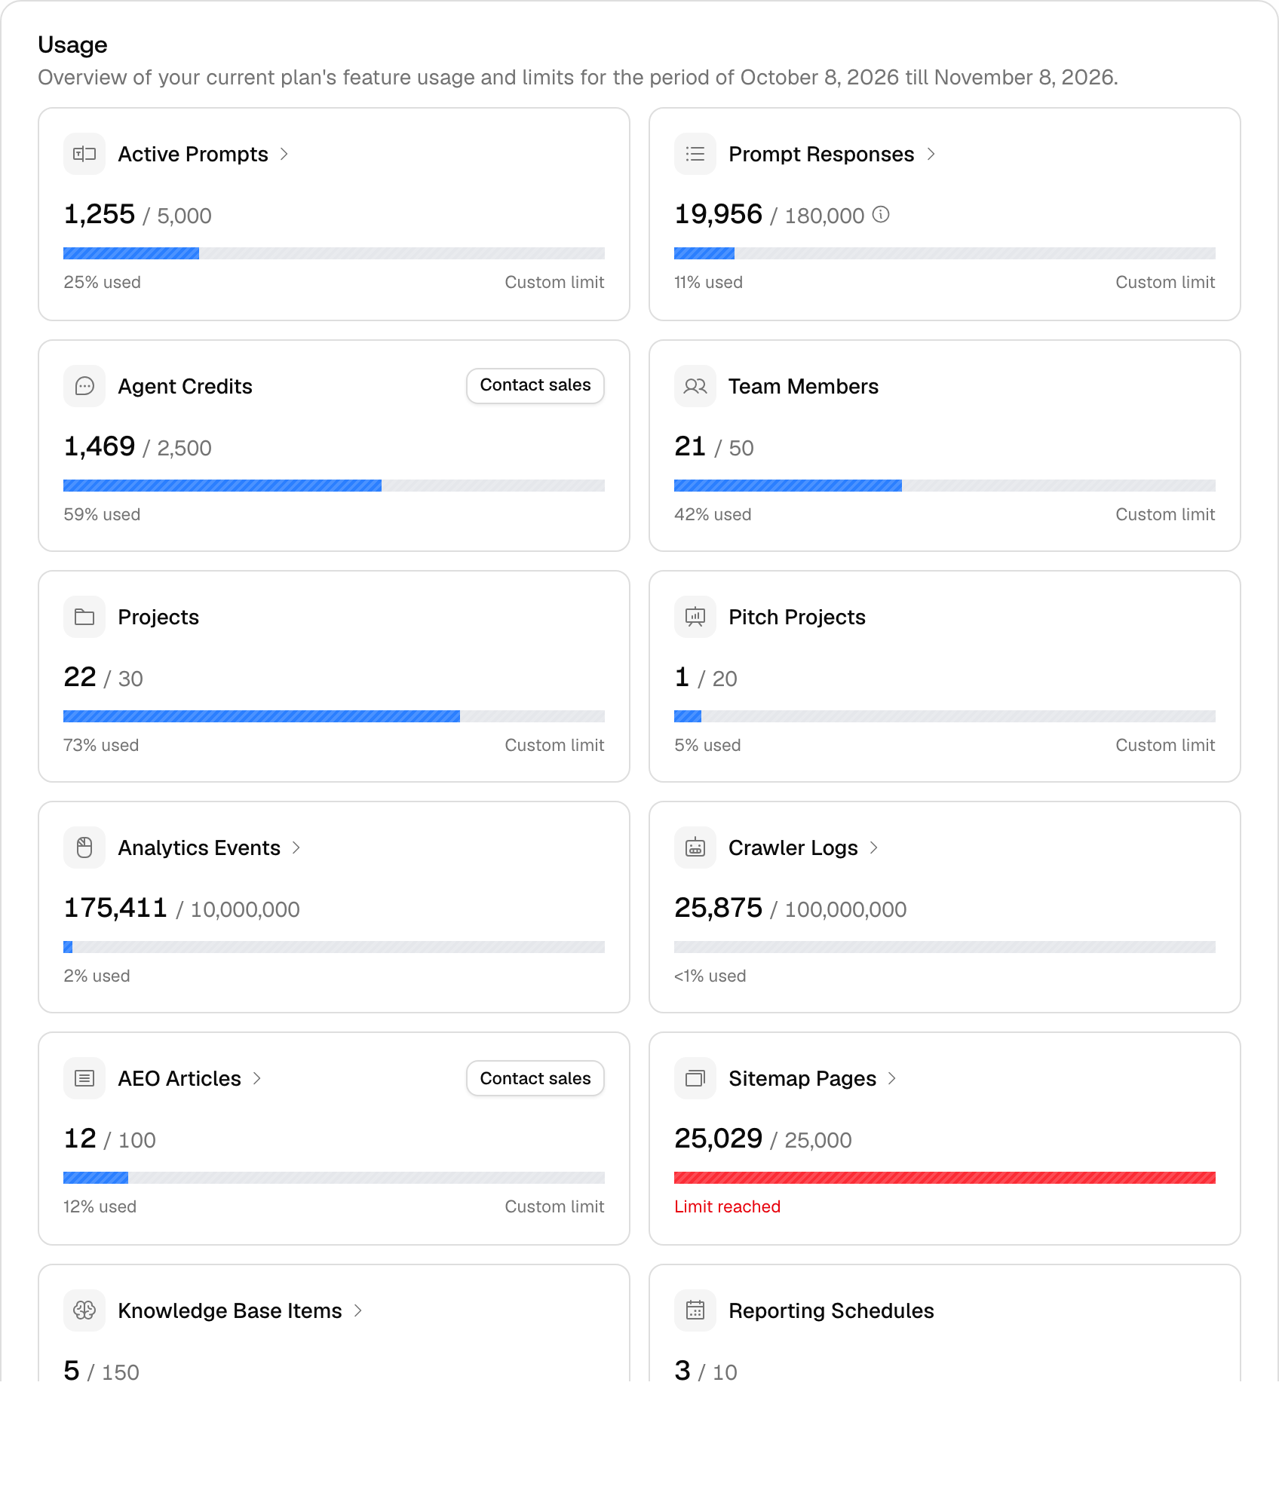Click the "73% used" label
Image resolution: width=1279 pixels, height=1508 pixels.
tap(101, 745)
